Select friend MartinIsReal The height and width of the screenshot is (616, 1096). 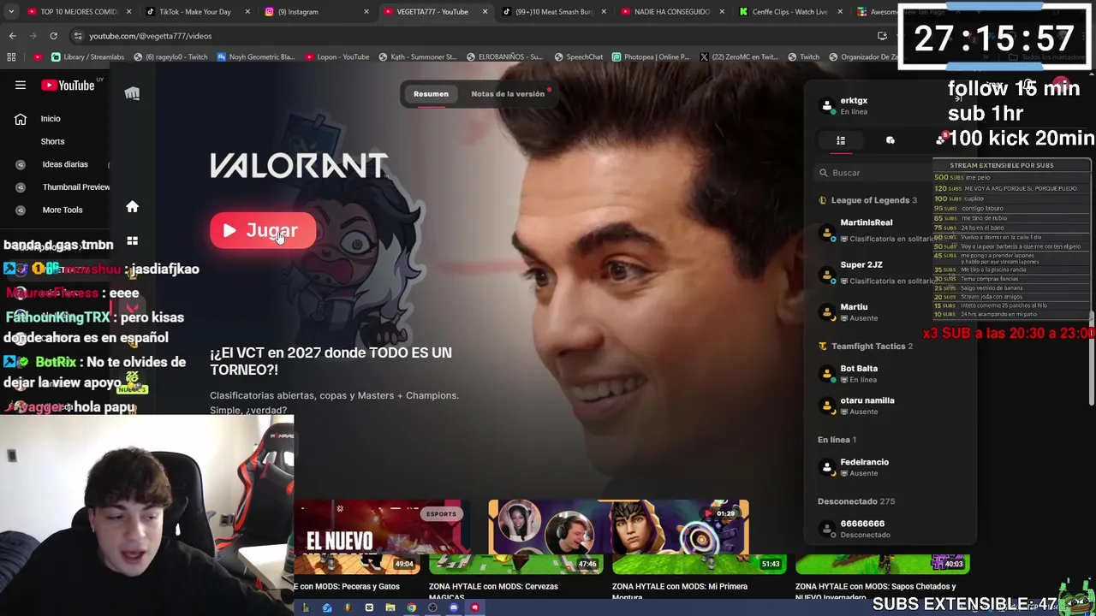coord(873,230)
